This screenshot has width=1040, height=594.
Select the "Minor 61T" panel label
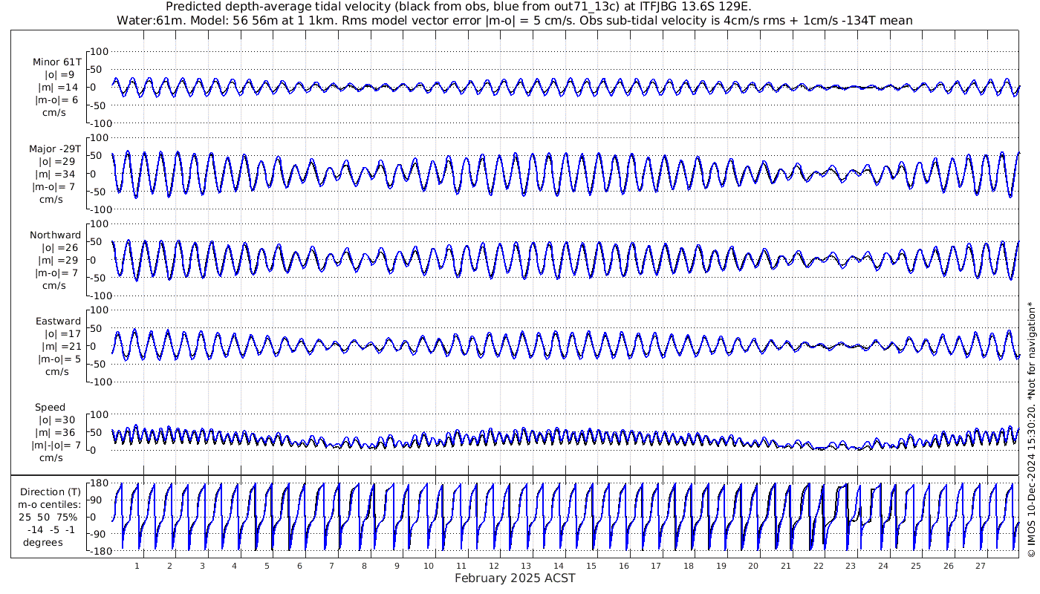56,62
